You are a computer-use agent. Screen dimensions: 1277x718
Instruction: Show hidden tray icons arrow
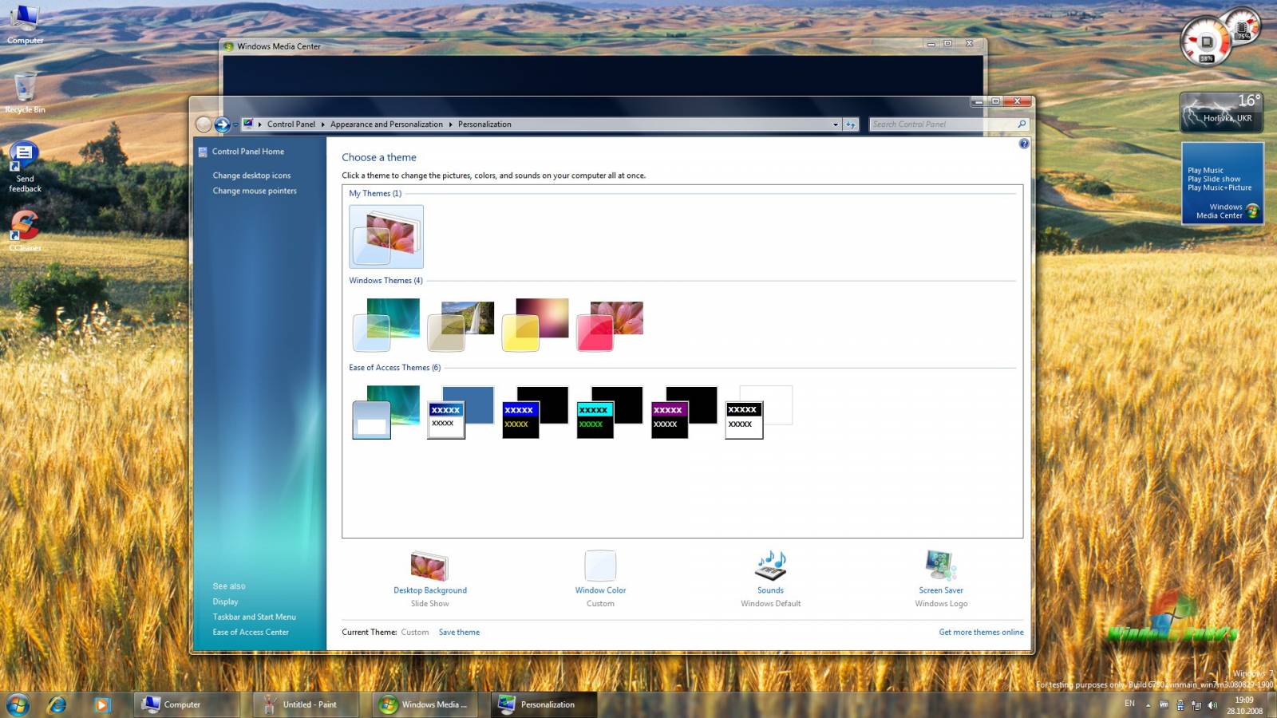click(x=1149, y=705)
